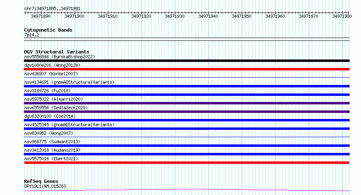The width and height of the screenshot is (361, 195).
Task: Click the chr7:34971885..34971981 position label
Action: coord(52,9)
